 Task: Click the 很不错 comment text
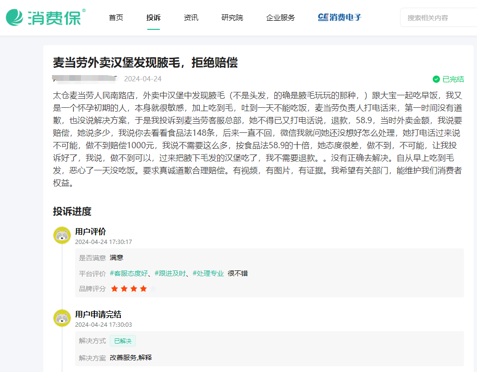238,273
